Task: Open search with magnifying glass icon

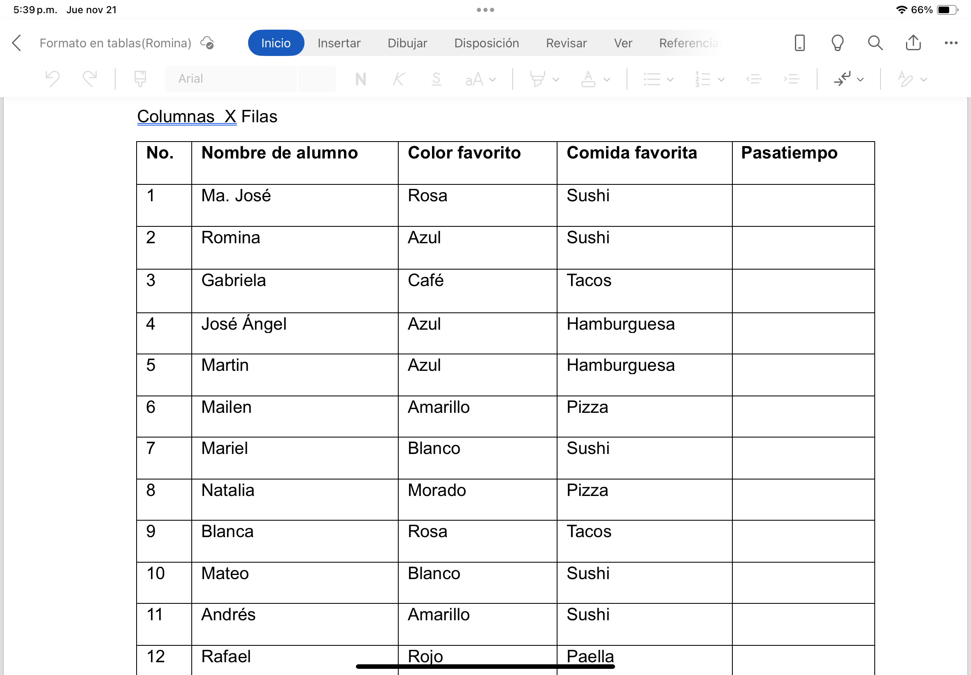Action: (875, 43)
